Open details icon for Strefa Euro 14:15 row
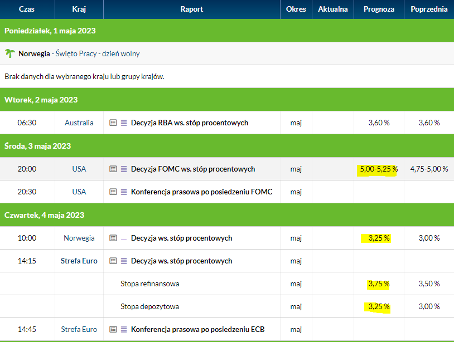Screen dimensions: 454x342 pyautogui.click(x=113, y=261)
